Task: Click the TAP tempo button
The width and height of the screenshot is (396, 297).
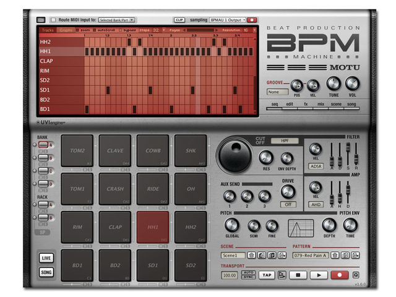Action: coord(267,275)
